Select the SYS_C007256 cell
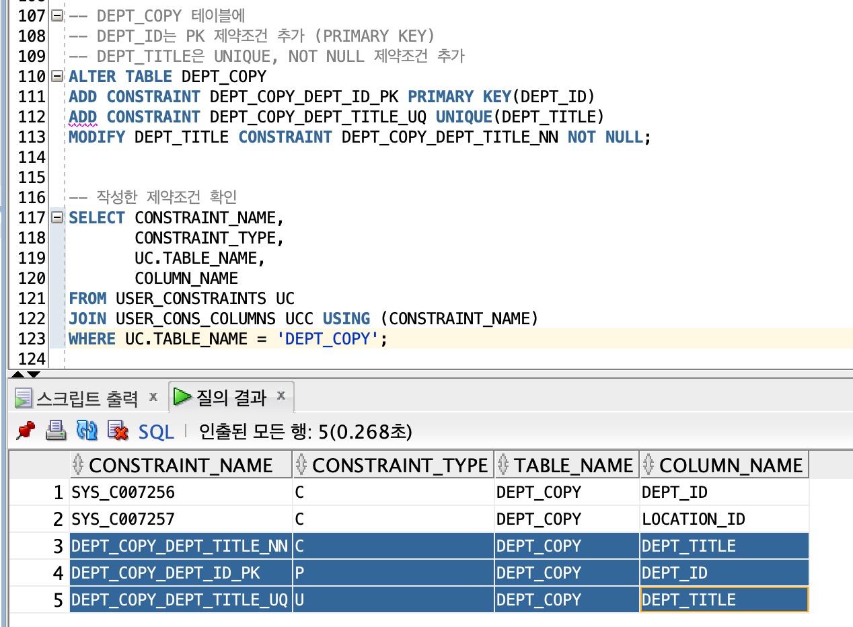The image size is (853, 627). 181,492
